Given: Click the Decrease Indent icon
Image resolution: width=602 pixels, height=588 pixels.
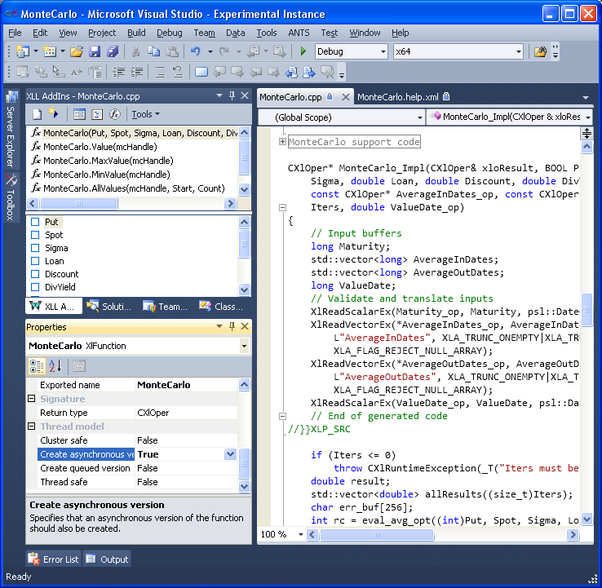Looking at the screenshot, I should click(118, 72).
